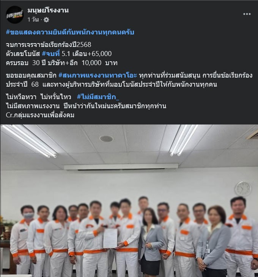Image resolution: width=258 pixels, height=277 pixels.
Task: Click the man wearing a face mask
Action: click(x=23, y=240)
